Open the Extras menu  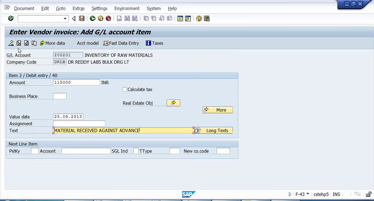79,8
